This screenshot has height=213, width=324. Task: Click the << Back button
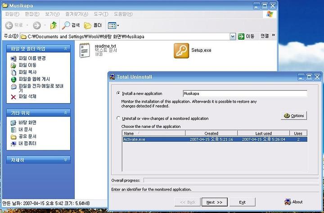(187, 202)
